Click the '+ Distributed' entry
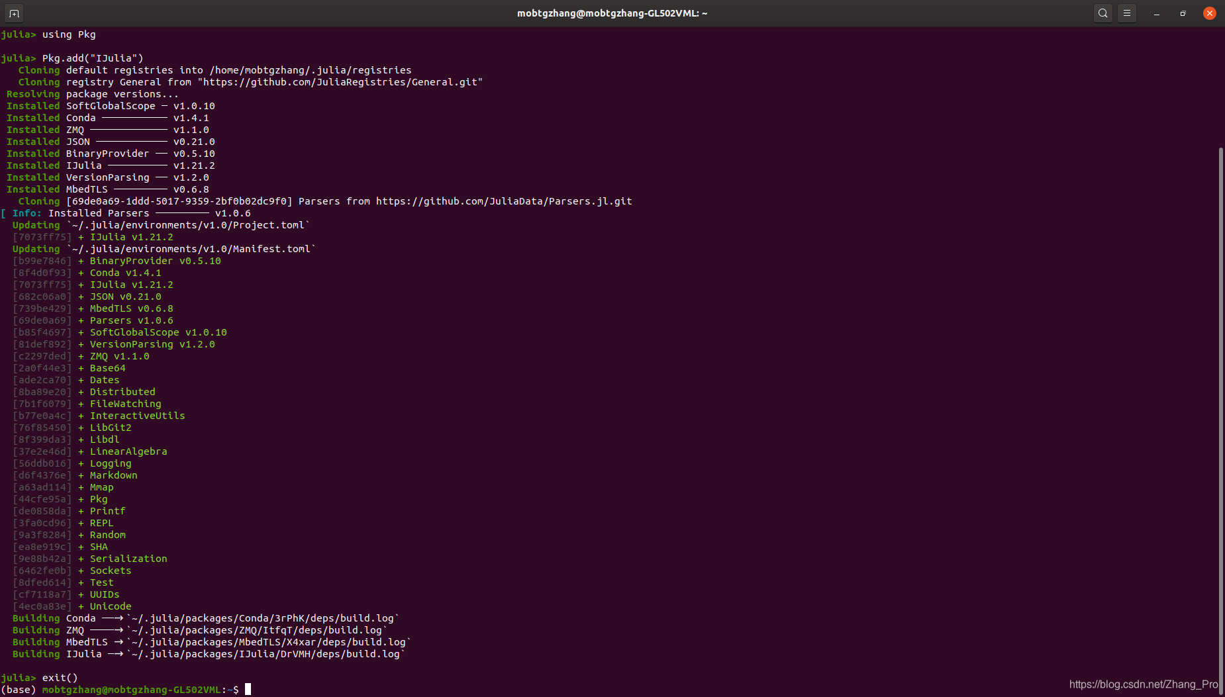The height and width of the screenshot is (697, 1225). 117,392
